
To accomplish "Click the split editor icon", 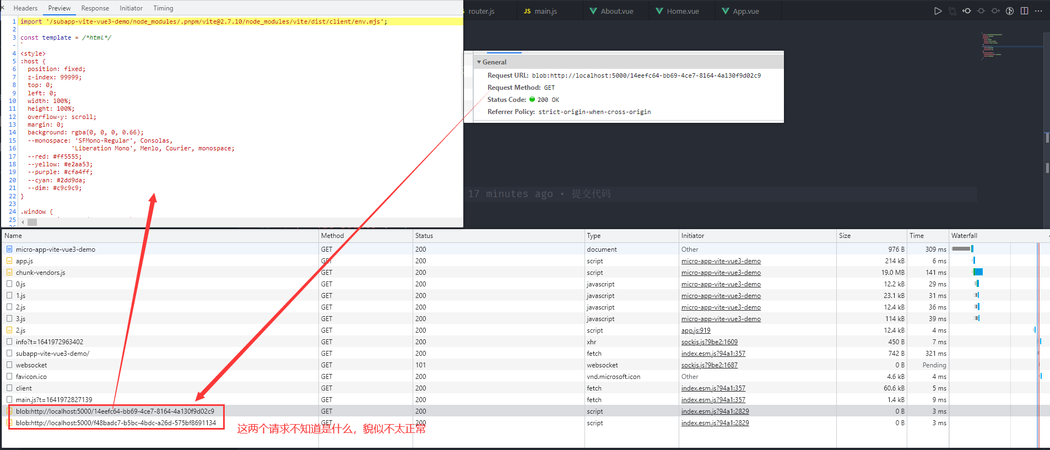I will coord(1024,11).
